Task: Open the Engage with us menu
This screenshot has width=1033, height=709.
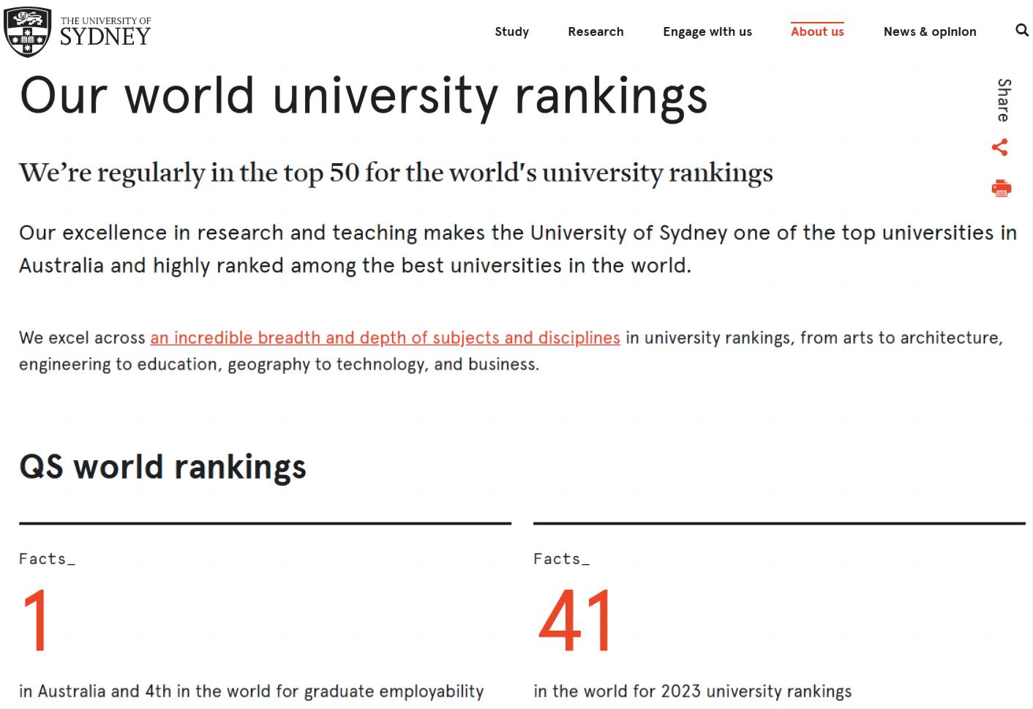Action: click(x=707, y=31)
